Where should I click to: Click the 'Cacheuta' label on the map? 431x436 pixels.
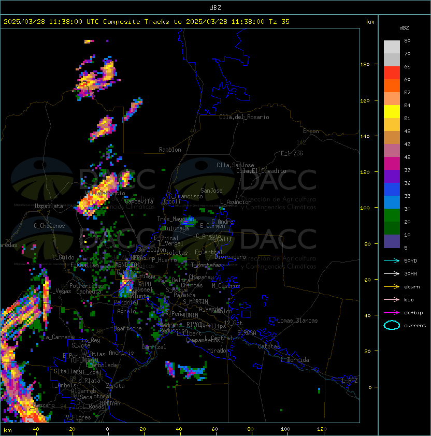pyautogui.click(x=89, y=292)
